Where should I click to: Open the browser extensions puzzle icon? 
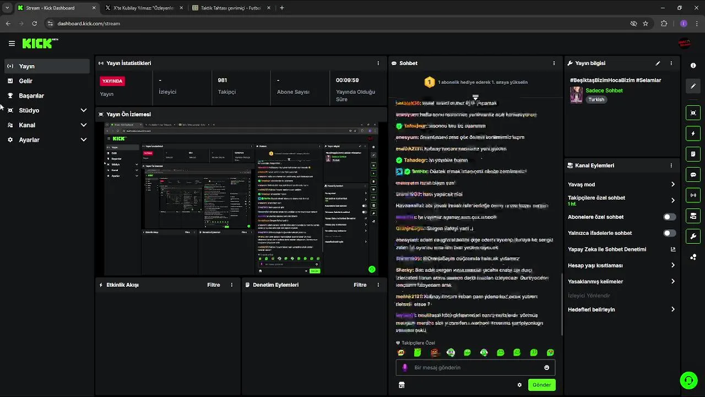[664, 24]
